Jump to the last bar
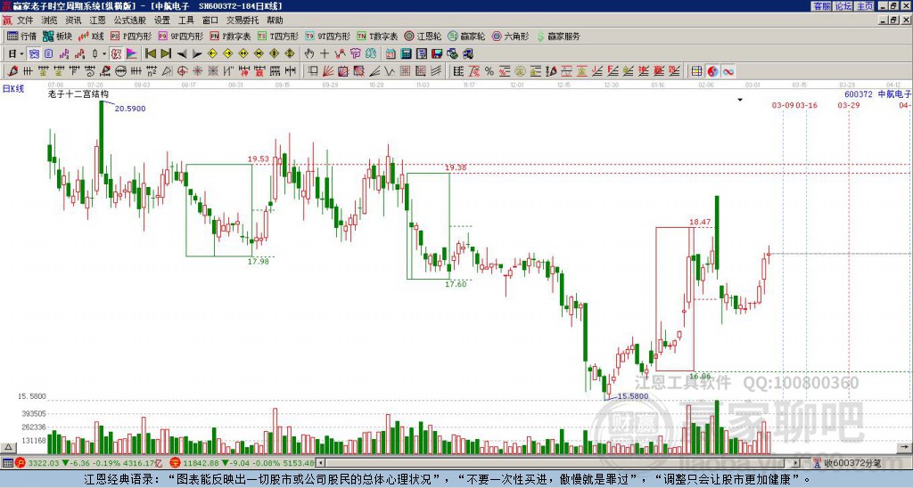Screen dimensions: 913x488 [166, 53]
